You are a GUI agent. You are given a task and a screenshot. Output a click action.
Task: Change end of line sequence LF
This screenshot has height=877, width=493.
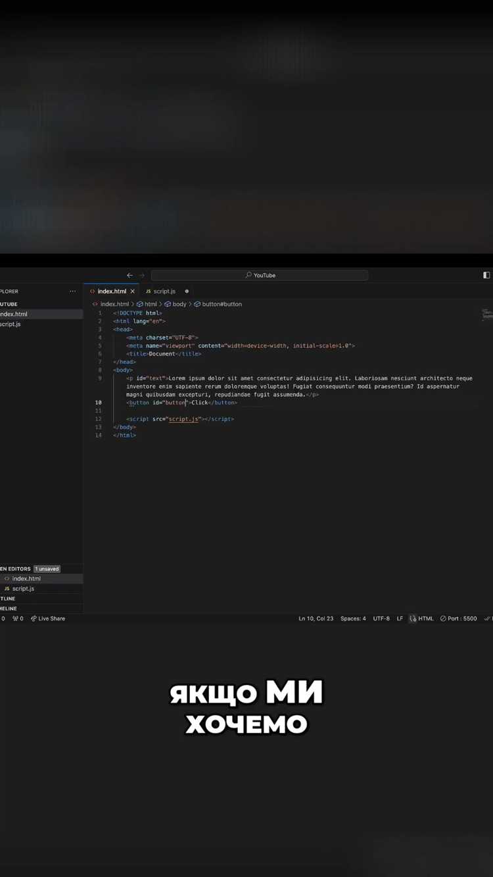(x=400, y=618)
